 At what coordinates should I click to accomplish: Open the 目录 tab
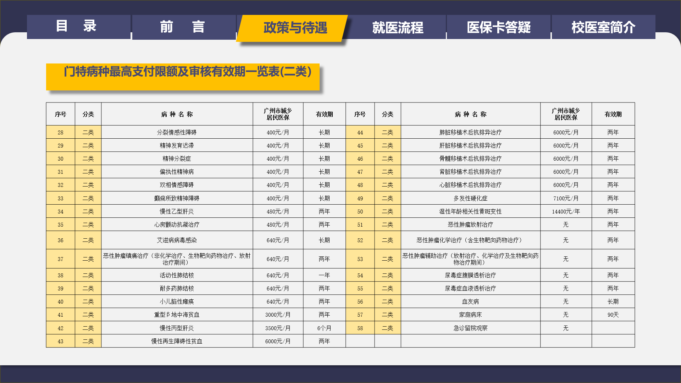point(79,27)
